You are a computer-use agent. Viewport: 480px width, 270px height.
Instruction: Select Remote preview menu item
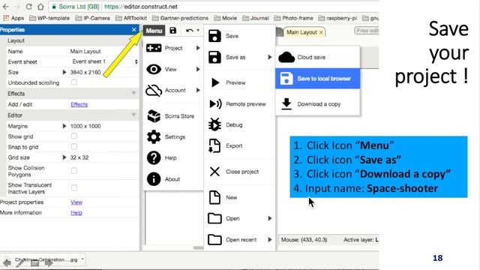[x=240, y=104]
